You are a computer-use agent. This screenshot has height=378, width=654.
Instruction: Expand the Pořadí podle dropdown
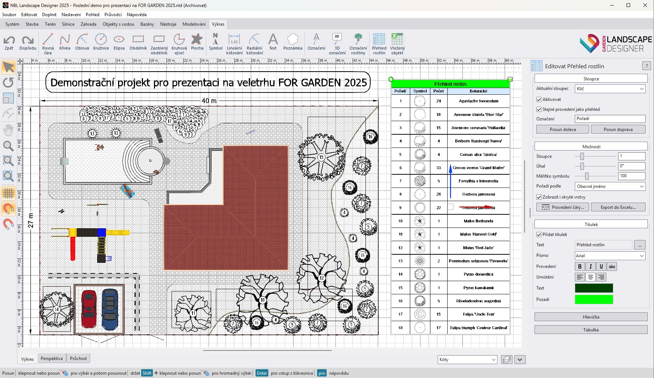[x=610, y=186]
